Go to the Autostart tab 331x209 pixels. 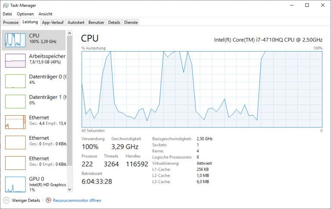pos(76,22)
